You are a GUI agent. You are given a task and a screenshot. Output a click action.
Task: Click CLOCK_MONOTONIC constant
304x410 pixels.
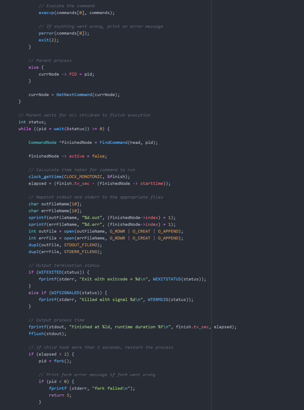click(83, 177)
